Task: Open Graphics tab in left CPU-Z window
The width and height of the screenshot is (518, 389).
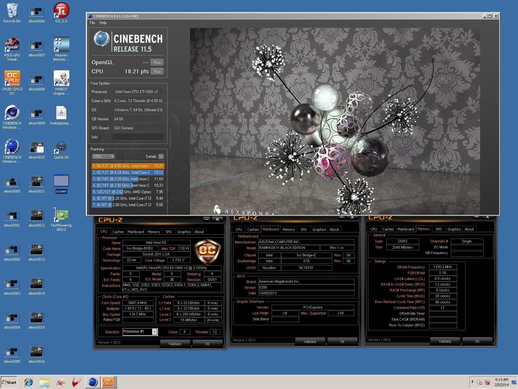Action: pos(184,232)
